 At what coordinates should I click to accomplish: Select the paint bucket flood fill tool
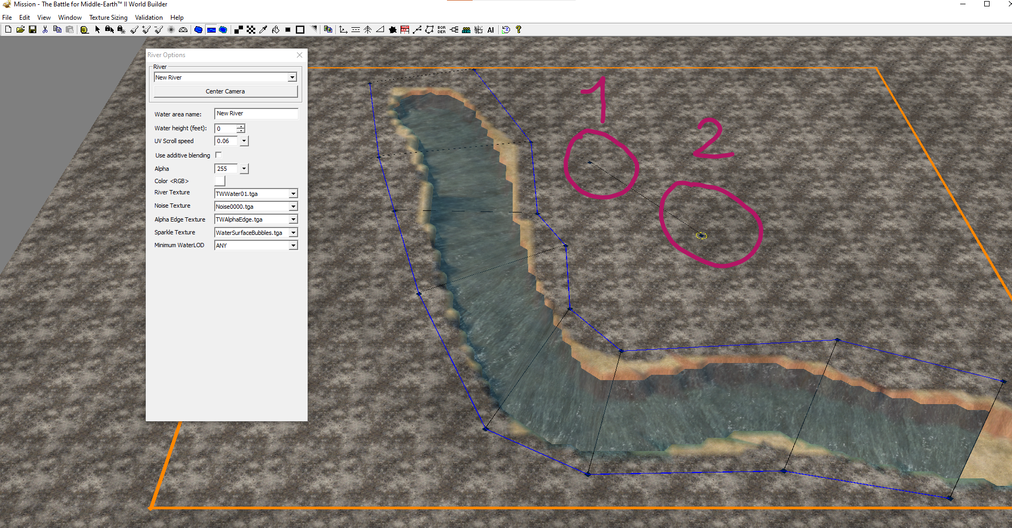tap(276, 30)
